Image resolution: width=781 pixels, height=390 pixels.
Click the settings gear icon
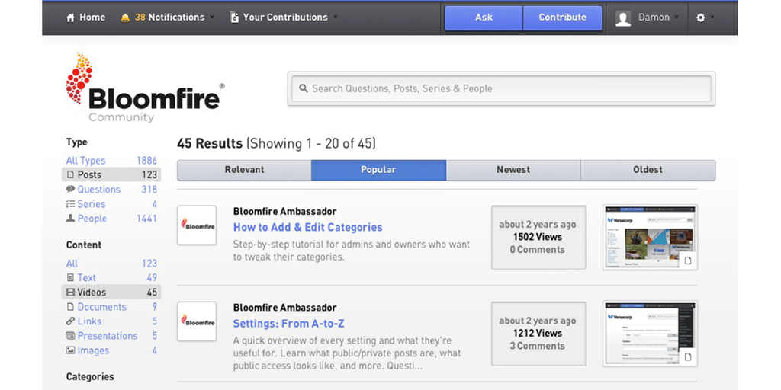click(701, 18)
